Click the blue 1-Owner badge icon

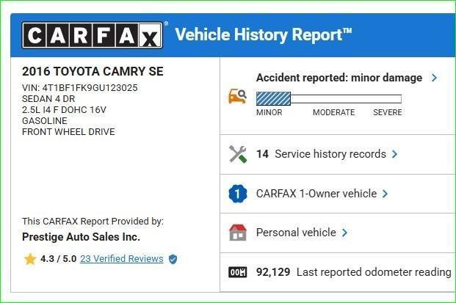point(237,194)
